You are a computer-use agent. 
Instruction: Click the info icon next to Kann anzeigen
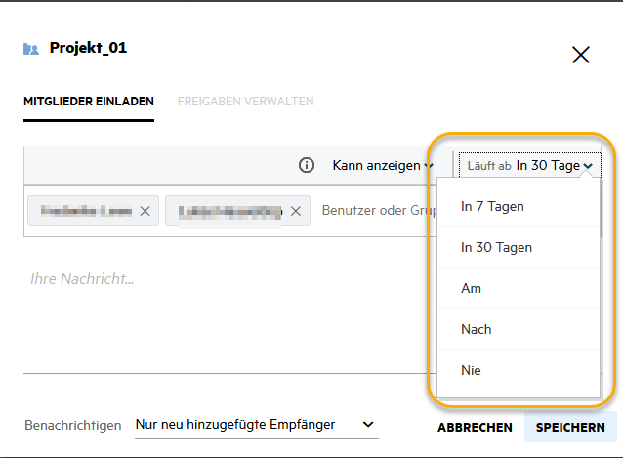coord(307,165)
